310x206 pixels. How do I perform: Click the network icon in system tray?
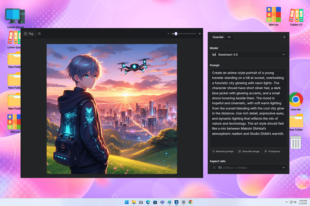click(291, 202)
